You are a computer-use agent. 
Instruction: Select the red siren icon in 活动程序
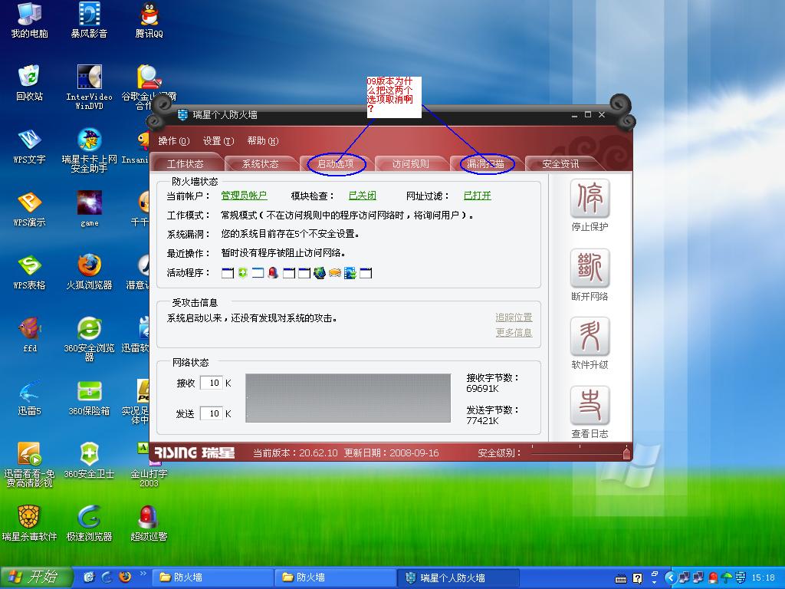click(x=273, y=273)
